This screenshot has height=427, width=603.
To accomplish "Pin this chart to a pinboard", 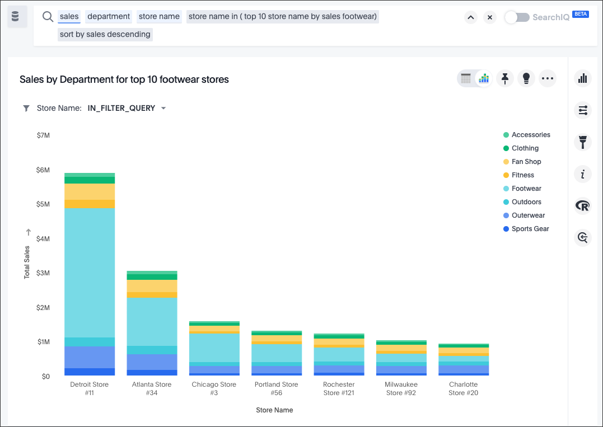I will [505, 79].
